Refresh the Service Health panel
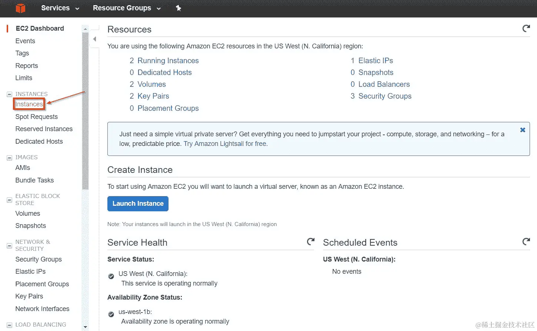The width and height of the screenshot is (537, 331). pos(311,242)
